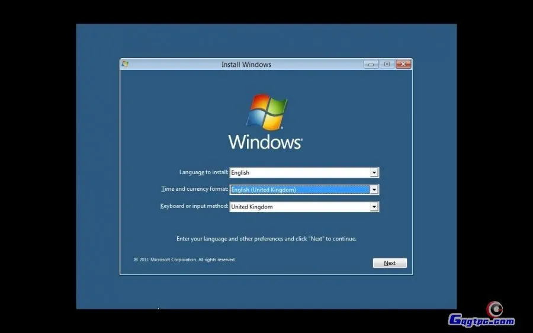533x333 pixels.
Task: Expand the Keyboard or input method arrow
Action: tap(374, 207)
